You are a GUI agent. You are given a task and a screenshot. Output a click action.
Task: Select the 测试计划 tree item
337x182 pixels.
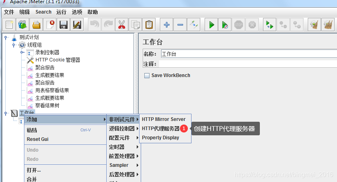pyautogui.click(x=29, y=38)
